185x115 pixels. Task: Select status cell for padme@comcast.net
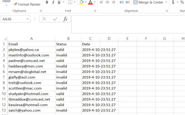tap(68, 61)
